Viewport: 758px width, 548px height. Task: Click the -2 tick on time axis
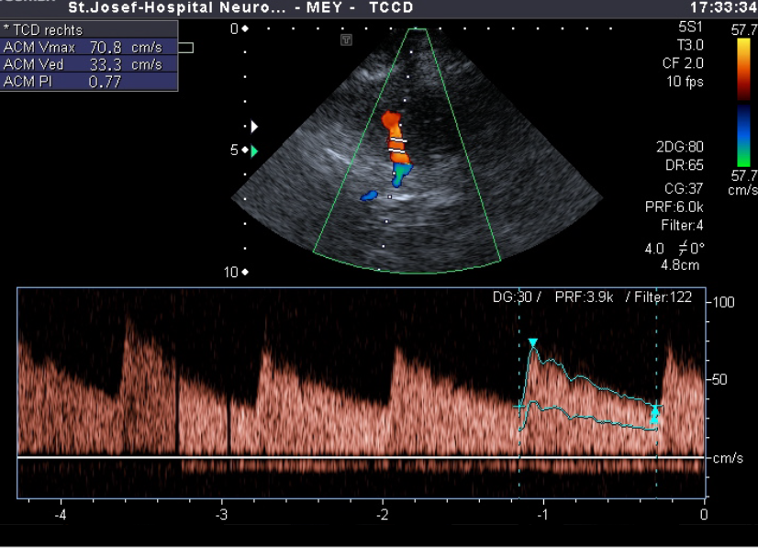click(383, 515)
